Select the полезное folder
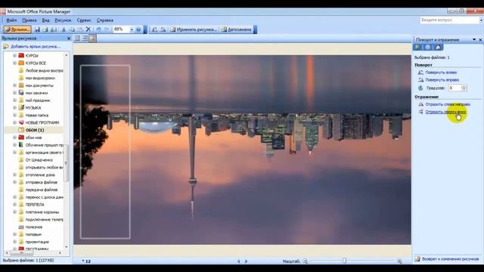This screenshot has width=484, height=272. click(34, 227)
